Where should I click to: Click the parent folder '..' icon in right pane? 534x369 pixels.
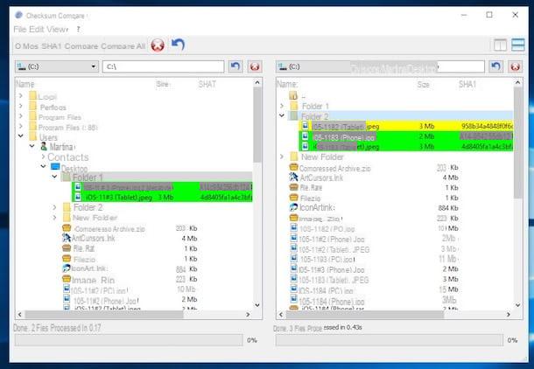[x=293, y=95]
